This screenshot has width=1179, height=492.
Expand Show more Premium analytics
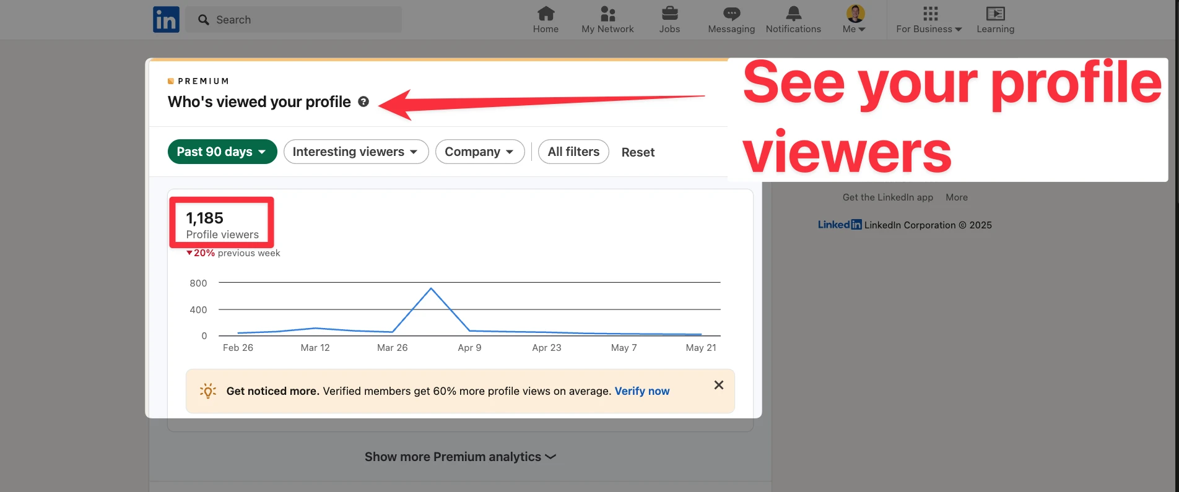tap(460, 457)
